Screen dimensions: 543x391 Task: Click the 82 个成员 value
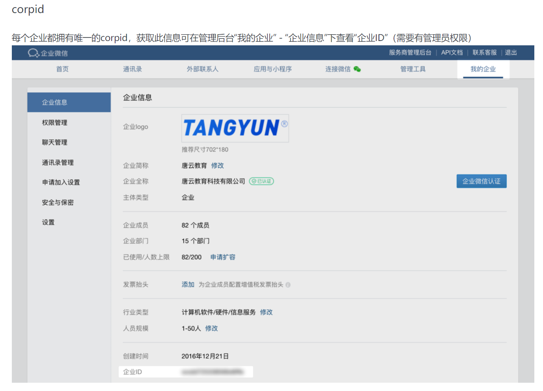[x=196, y=225]
